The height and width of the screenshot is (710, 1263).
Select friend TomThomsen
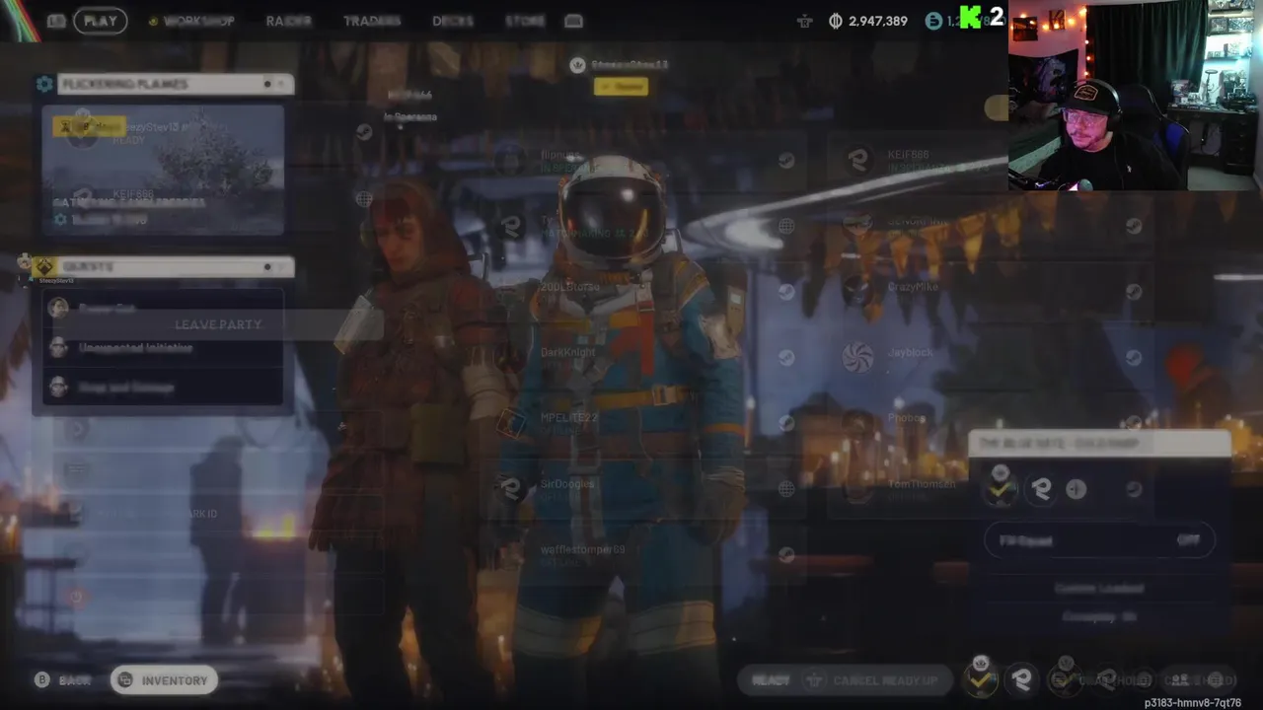point(990,489)
